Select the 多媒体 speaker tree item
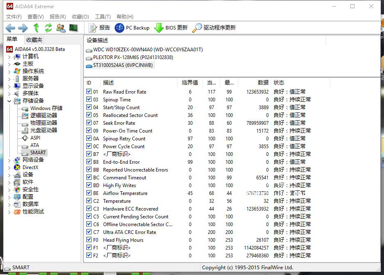The image size is (384, 275). 26,93
